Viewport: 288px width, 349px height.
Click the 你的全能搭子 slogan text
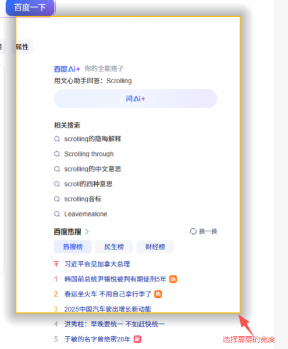coord(104,69)
